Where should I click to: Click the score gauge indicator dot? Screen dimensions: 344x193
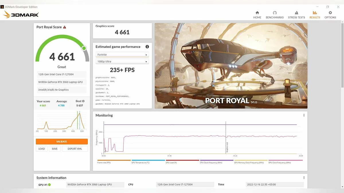coord(84,48)
